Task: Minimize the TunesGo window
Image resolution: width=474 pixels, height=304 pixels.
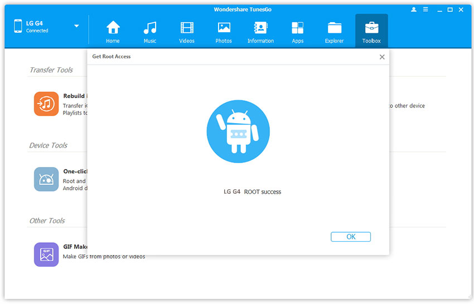Action: pyautogui.click(x=438, y=9)
